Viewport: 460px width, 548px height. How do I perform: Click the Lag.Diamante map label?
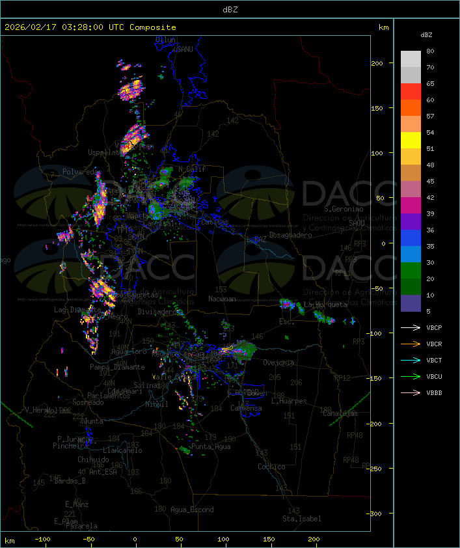[77, 310]
